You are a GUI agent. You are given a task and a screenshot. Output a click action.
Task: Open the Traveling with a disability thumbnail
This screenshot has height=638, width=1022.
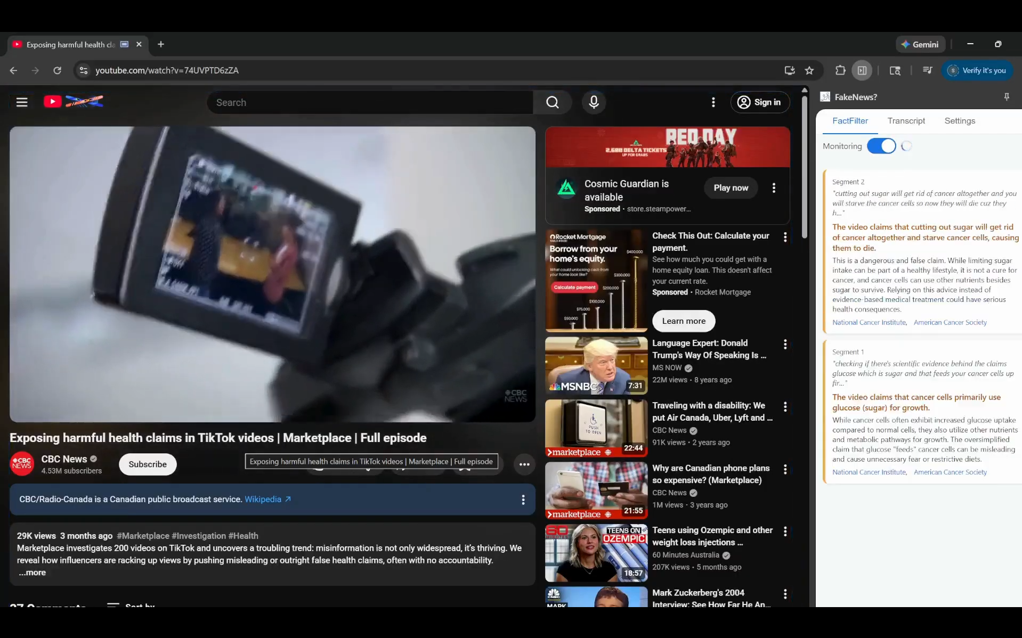tap(596, 428)
